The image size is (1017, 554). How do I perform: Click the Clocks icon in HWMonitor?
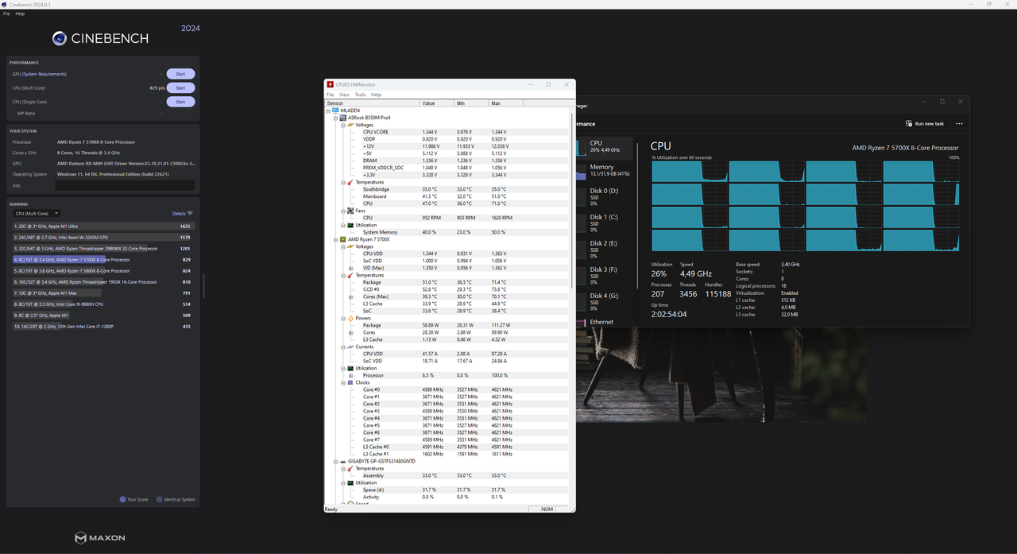(x=350, y=382)
